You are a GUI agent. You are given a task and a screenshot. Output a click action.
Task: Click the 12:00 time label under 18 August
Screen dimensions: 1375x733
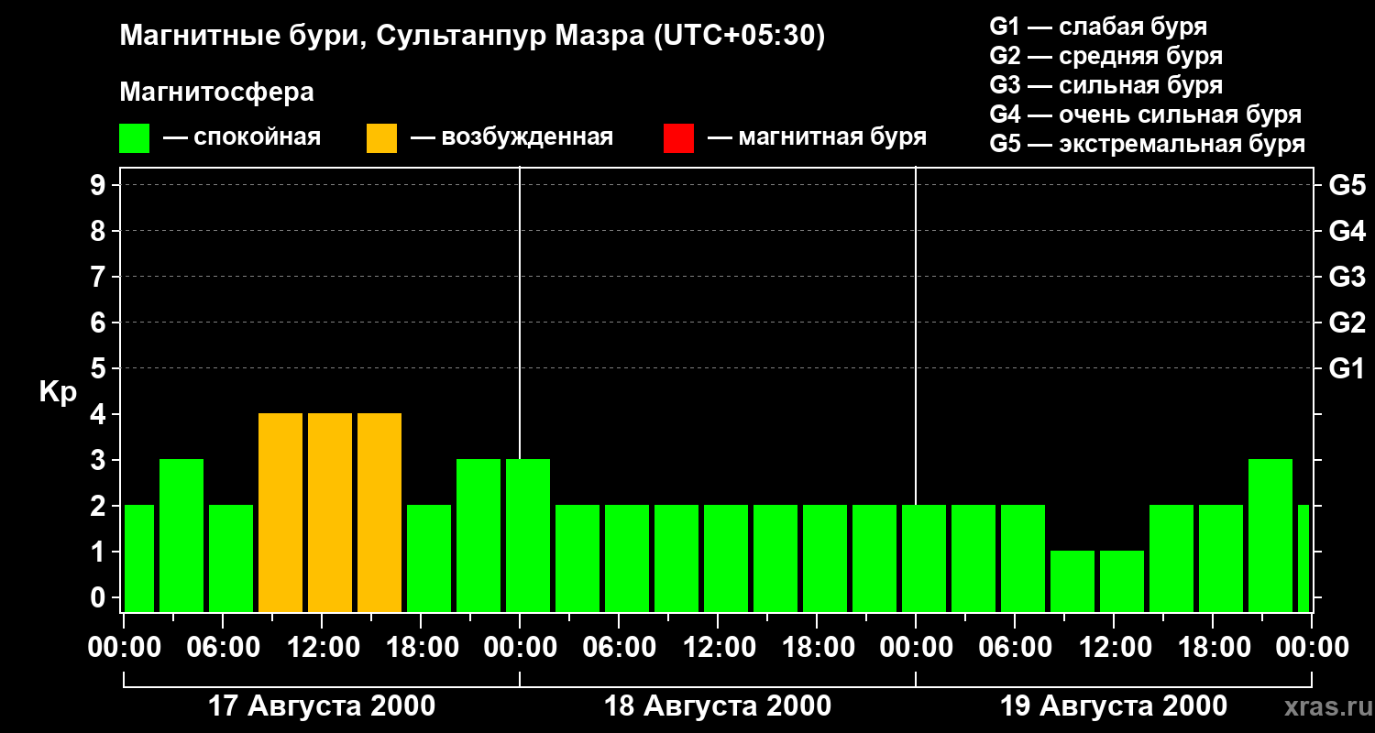pos(718,648)
